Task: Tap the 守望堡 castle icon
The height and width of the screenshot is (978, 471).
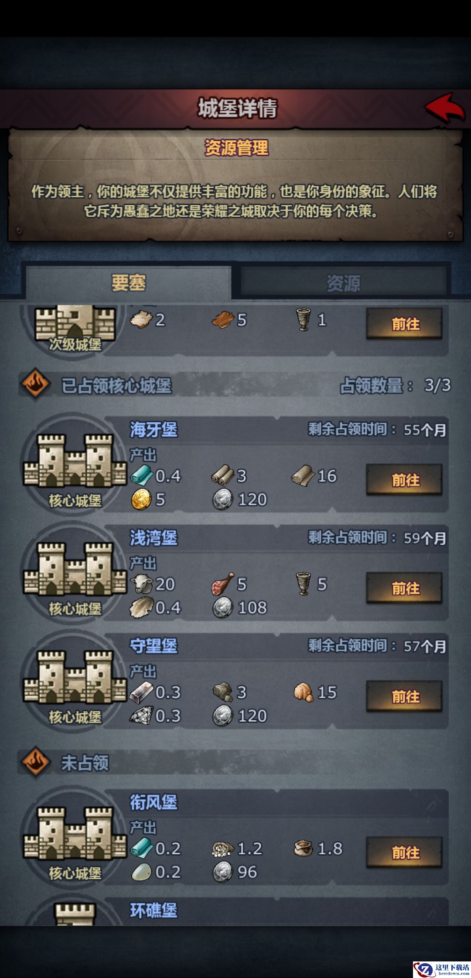Action: coord(75,676)
